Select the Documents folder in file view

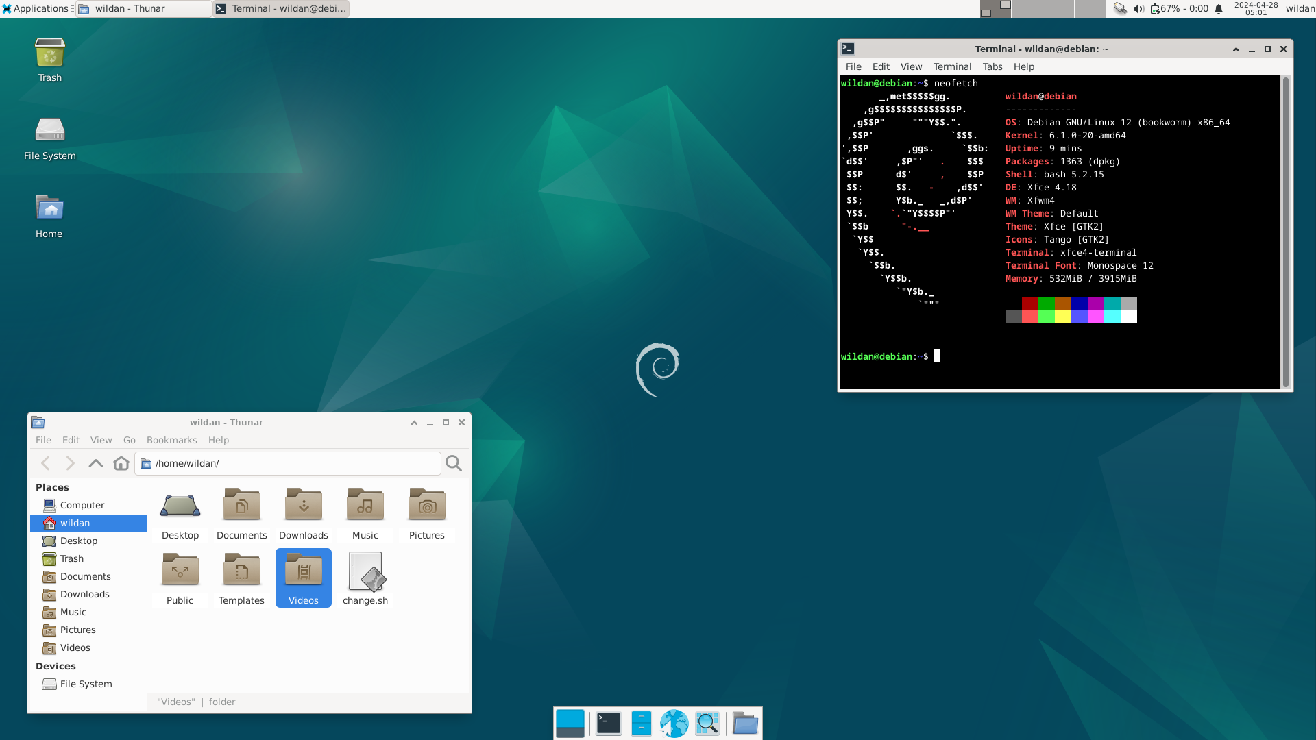coord(242,513)
